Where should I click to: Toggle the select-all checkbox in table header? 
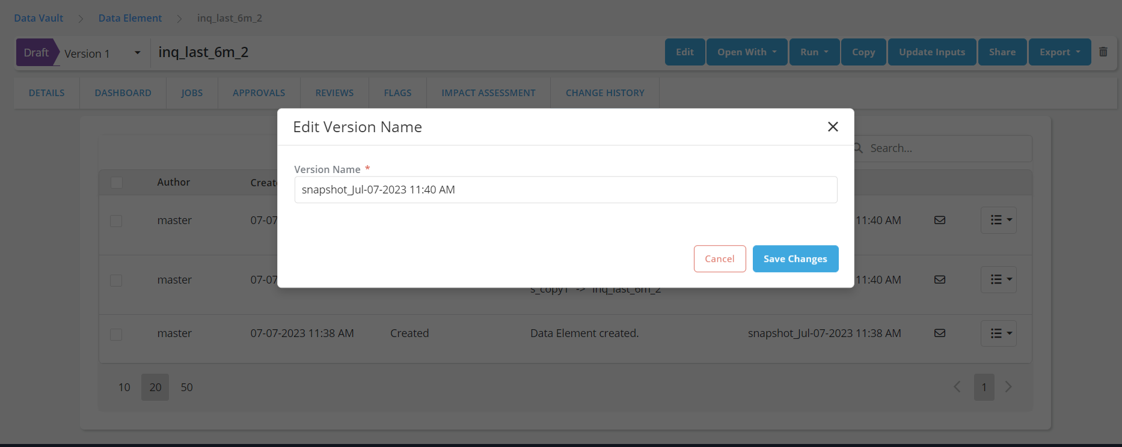click(117, 183)
